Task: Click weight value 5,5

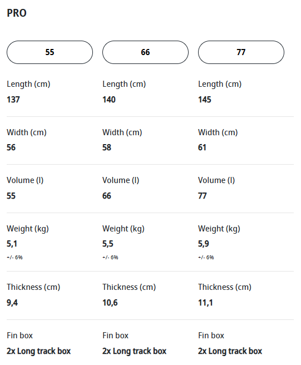Action: tap(108, 244)
